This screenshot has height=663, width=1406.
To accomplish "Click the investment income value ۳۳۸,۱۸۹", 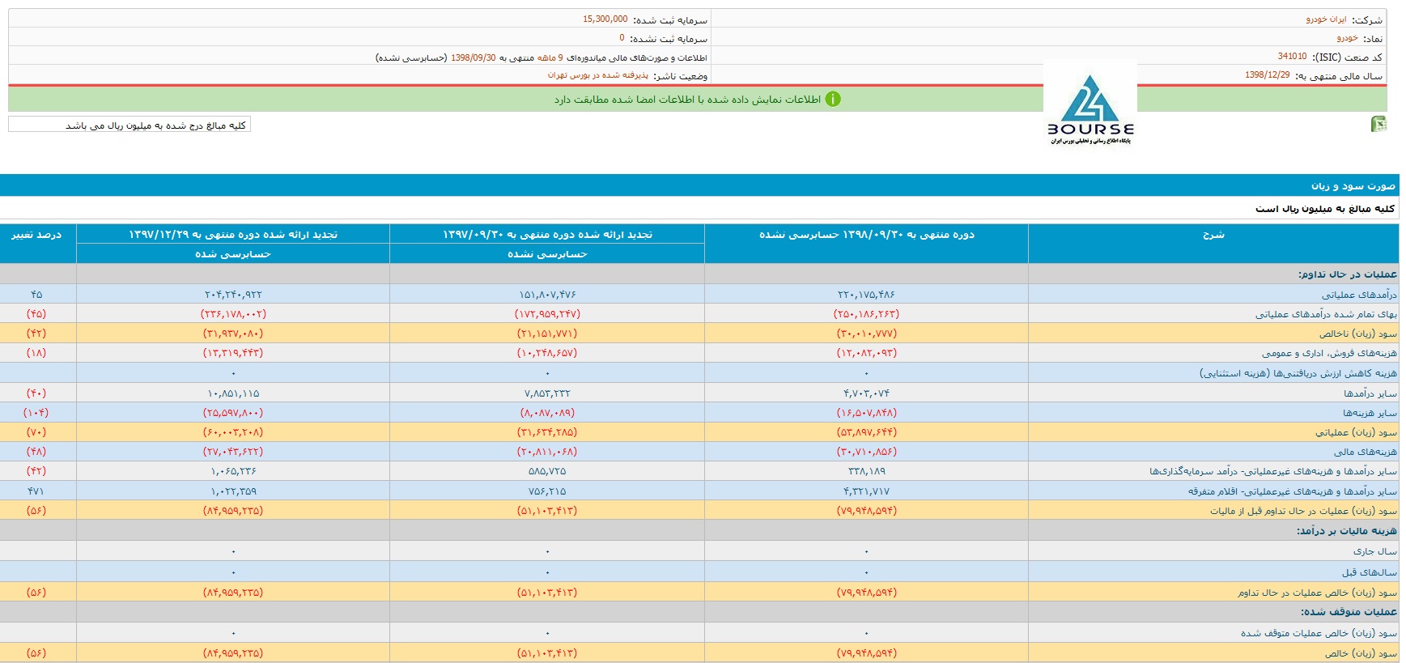I will [866, 471].
